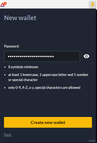Viewport: 97px width, 143px height.
Task: Click the red notification badge on Rewards icon
Action: [x=5, y=3]
